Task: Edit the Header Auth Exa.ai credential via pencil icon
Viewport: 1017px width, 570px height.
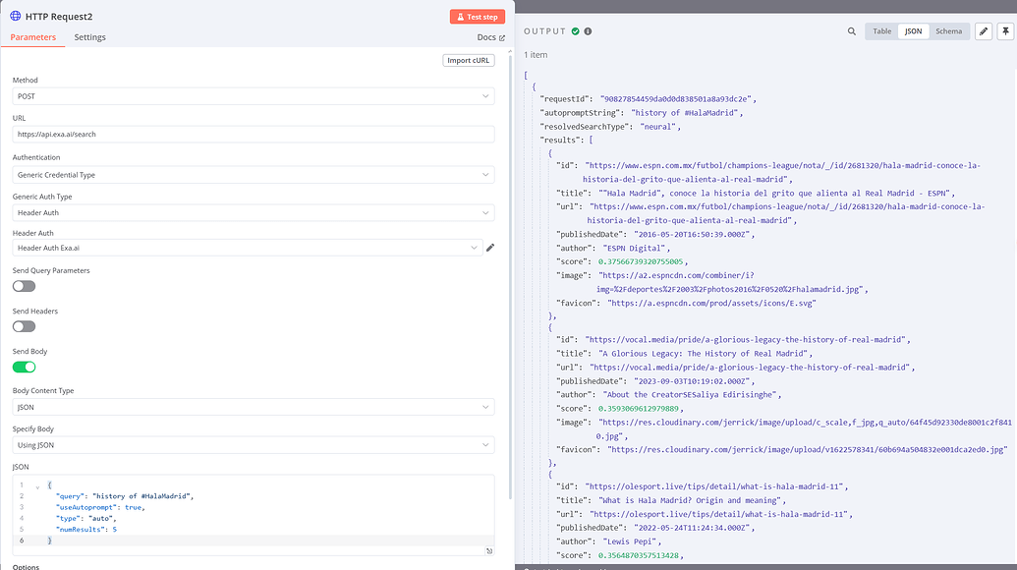Action: [489, 248]
